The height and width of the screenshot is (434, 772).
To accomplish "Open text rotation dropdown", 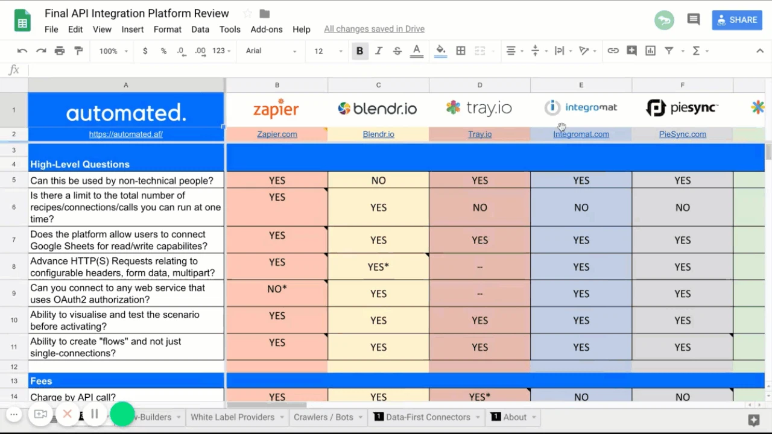I will coord(587,51).
